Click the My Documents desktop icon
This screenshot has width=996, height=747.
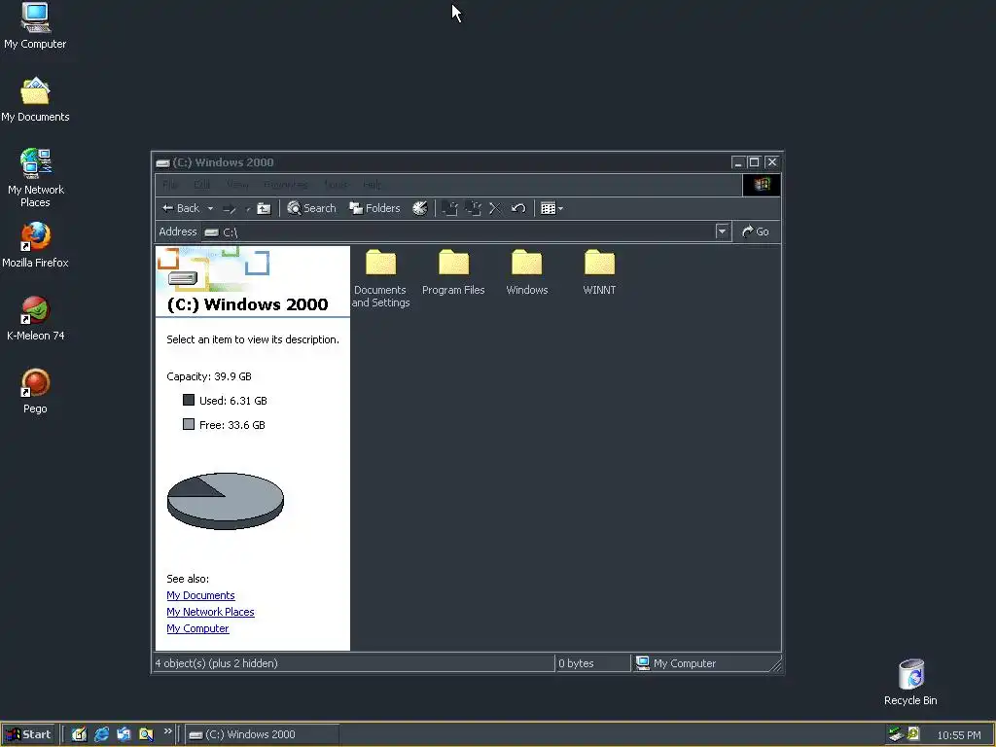click(35, 100)
